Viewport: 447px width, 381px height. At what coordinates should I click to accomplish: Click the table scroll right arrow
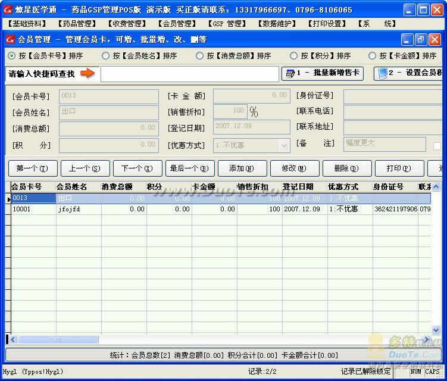click(426, 339)
